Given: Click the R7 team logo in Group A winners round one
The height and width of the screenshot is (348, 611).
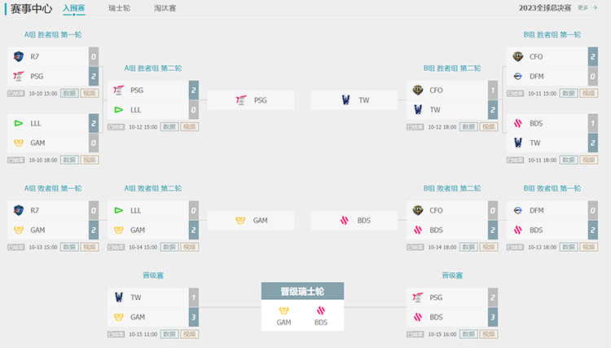Looking at the screenshot, I should point(18,56).
